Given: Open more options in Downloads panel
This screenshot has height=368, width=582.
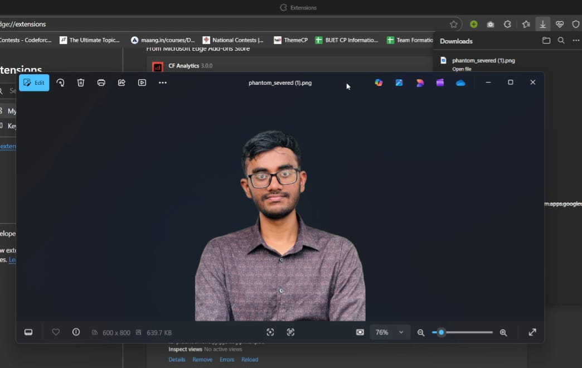Looking at the screenshot, I should 576,41.
